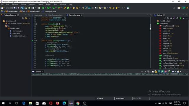Click the New Java Class toolbar icon
Viewport: 189px width, 106px height.
(x=68, y=8)
